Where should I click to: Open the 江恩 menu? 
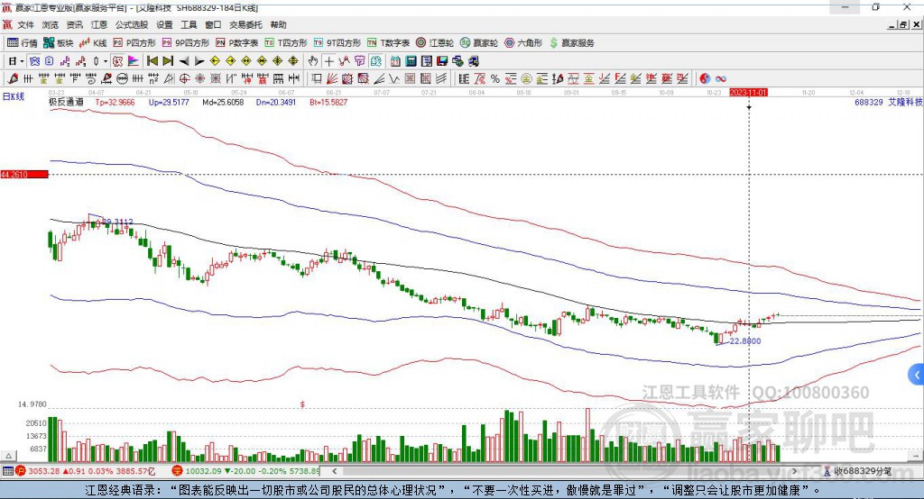[99, 24]
